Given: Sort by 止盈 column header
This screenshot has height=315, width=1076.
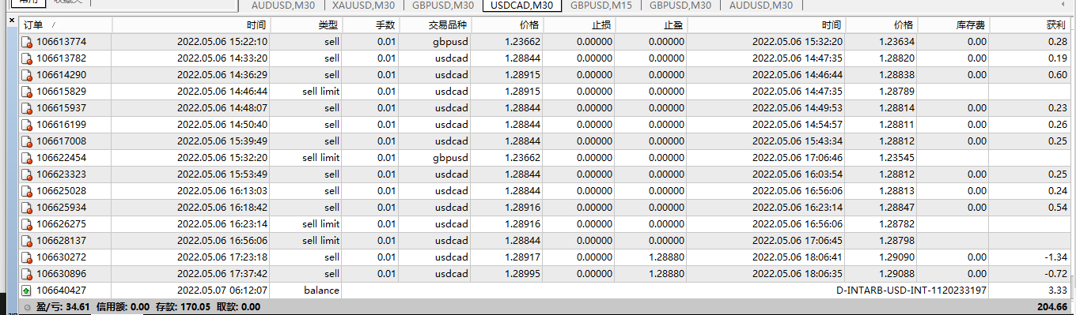Looking at the screenshot, I should tap(651, 26).
